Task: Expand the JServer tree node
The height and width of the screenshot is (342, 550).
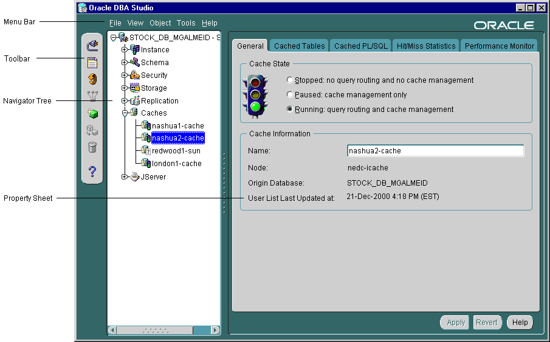Action: pyautogui.click(x=125, y=176)
